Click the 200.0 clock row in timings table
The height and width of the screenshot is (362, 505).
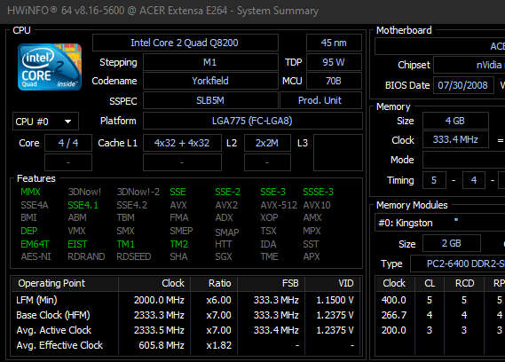click(440, 330)
